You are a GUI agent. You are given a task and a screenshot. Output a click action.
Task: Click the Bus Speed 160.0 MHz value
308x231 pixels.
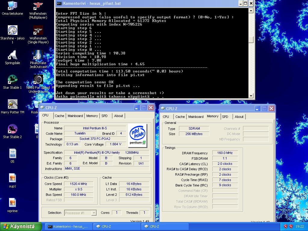[x=79, y=195]
